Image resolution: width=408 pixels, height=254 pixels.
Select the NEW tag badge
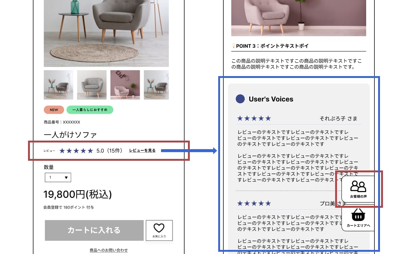click(54, 110)
